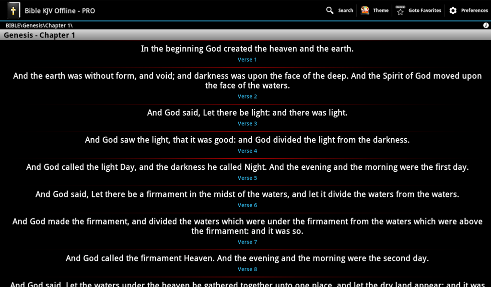
Task: Tap the 'In the beginning' verse text
Action: (x=247, y=48)
